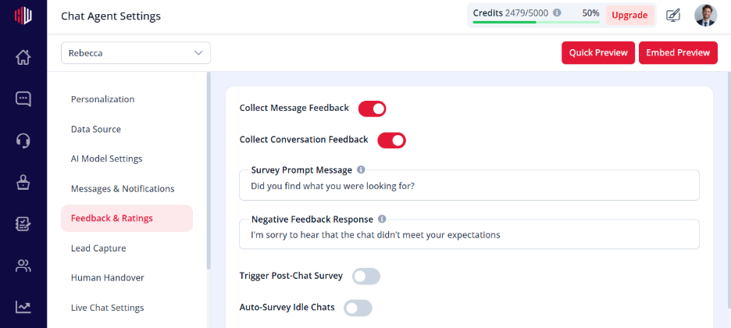Image resolution: width=731 pixels, height=328 pixels.
Task: Click the Quick Preview button
Action: coord(598,52)
